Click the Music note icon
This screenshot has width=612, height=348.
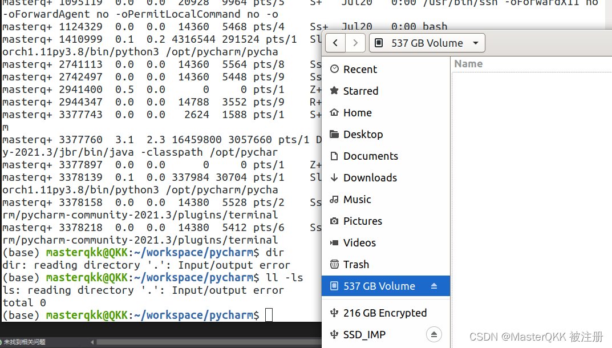click(x=334, y=199)
